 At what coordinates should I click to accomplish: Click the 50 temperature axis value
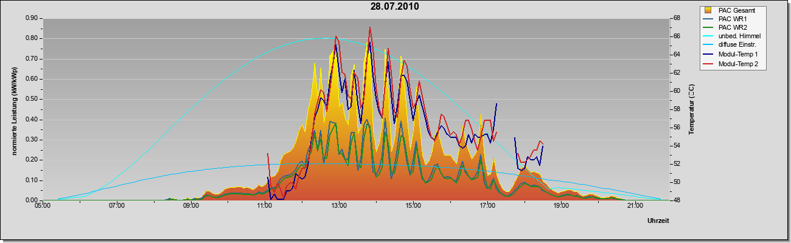tap(676, 182)
